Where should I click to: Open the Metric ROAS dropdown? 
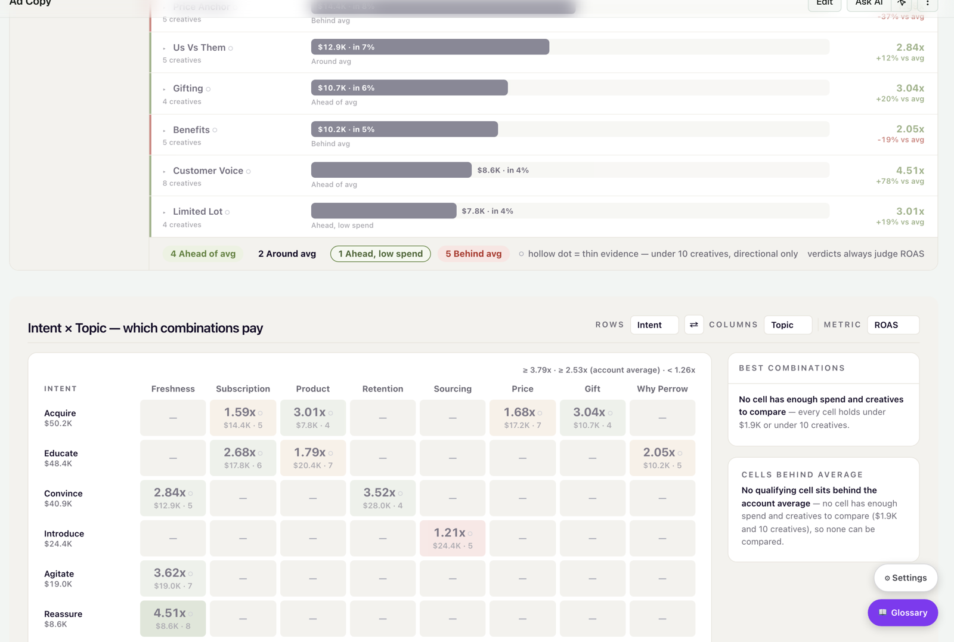click(x=893, y=325)
